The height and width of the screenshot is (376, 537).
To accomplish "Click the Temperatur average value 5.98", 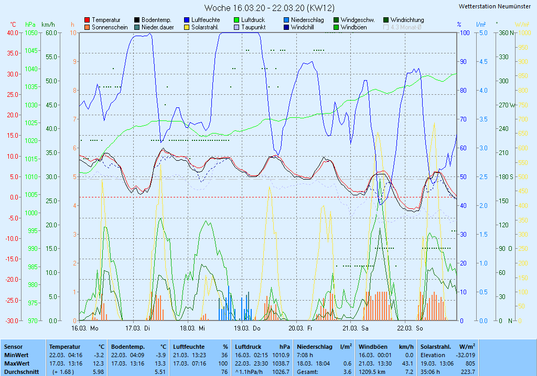I will point(99,372).
